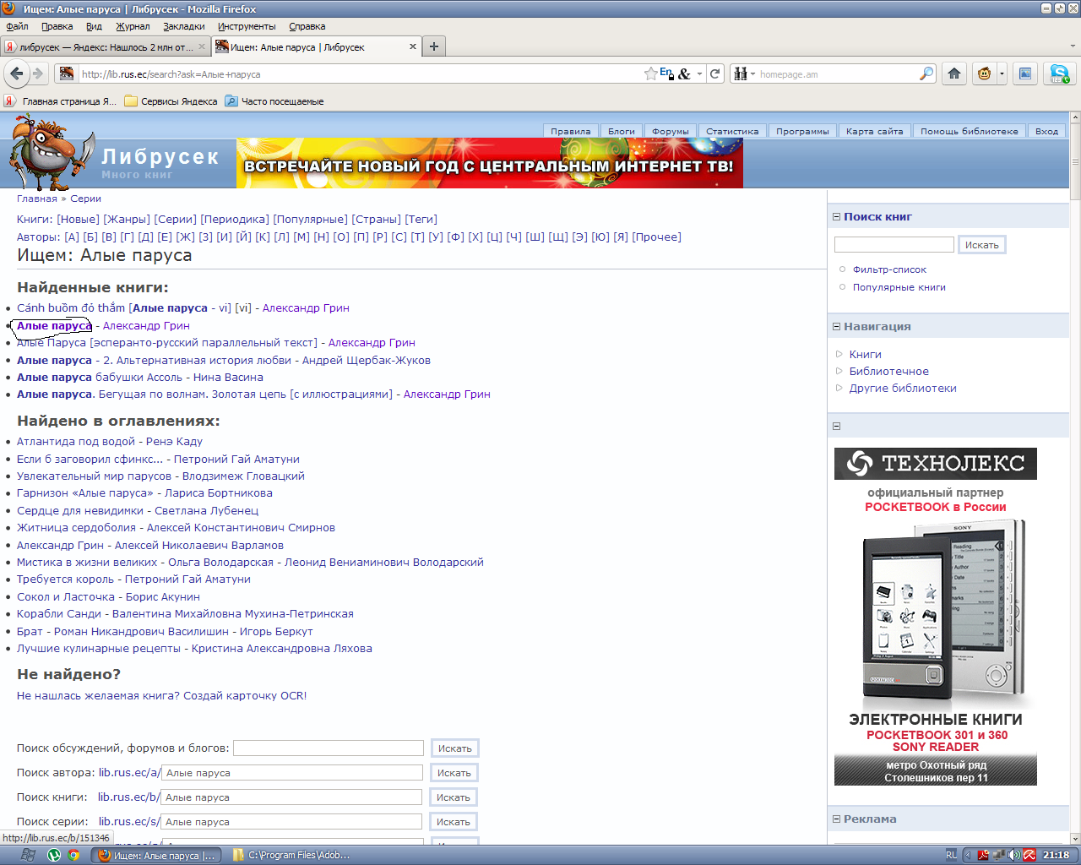Click the RL language indicator in the taskbar
Viewport: 1081px width, 865px height.
click(952, 855)
